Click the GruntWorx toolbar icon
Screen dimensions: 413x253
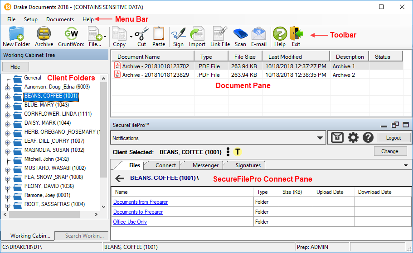(x=71, y=36)
